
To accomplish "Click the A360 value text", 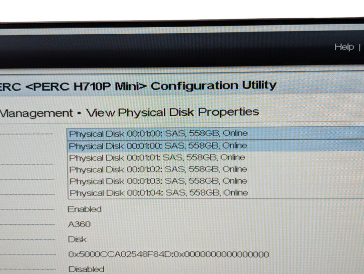I will (79, 224).
